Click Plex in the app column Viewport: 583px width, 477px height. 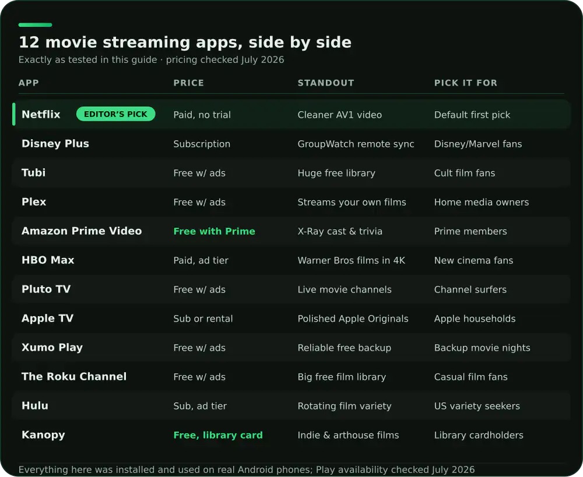[34, 202]
